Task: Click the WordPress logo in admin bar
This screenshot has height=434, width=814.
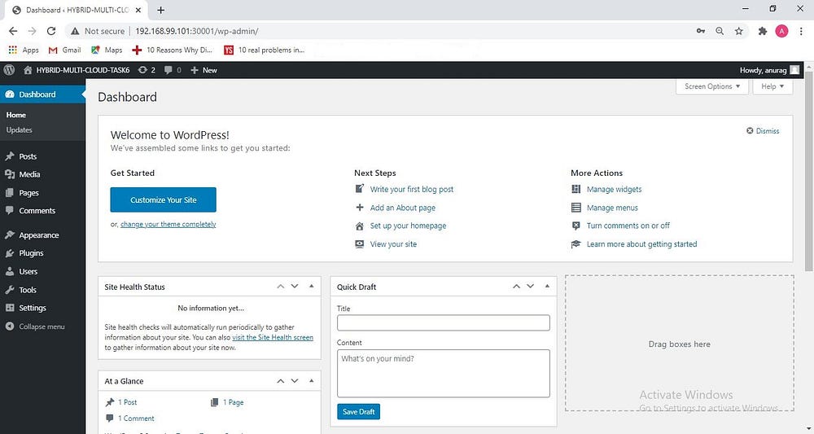Action: pyautogui.click(x=9, y=70)
